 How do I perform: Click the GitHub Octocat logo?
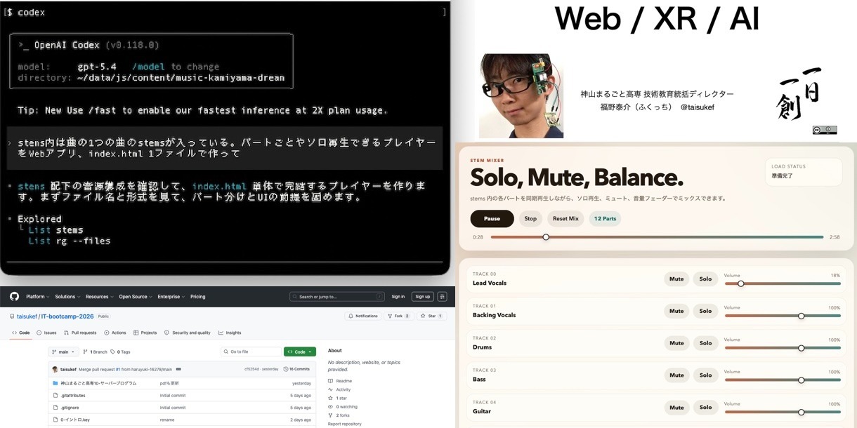(x=14, y=297)
